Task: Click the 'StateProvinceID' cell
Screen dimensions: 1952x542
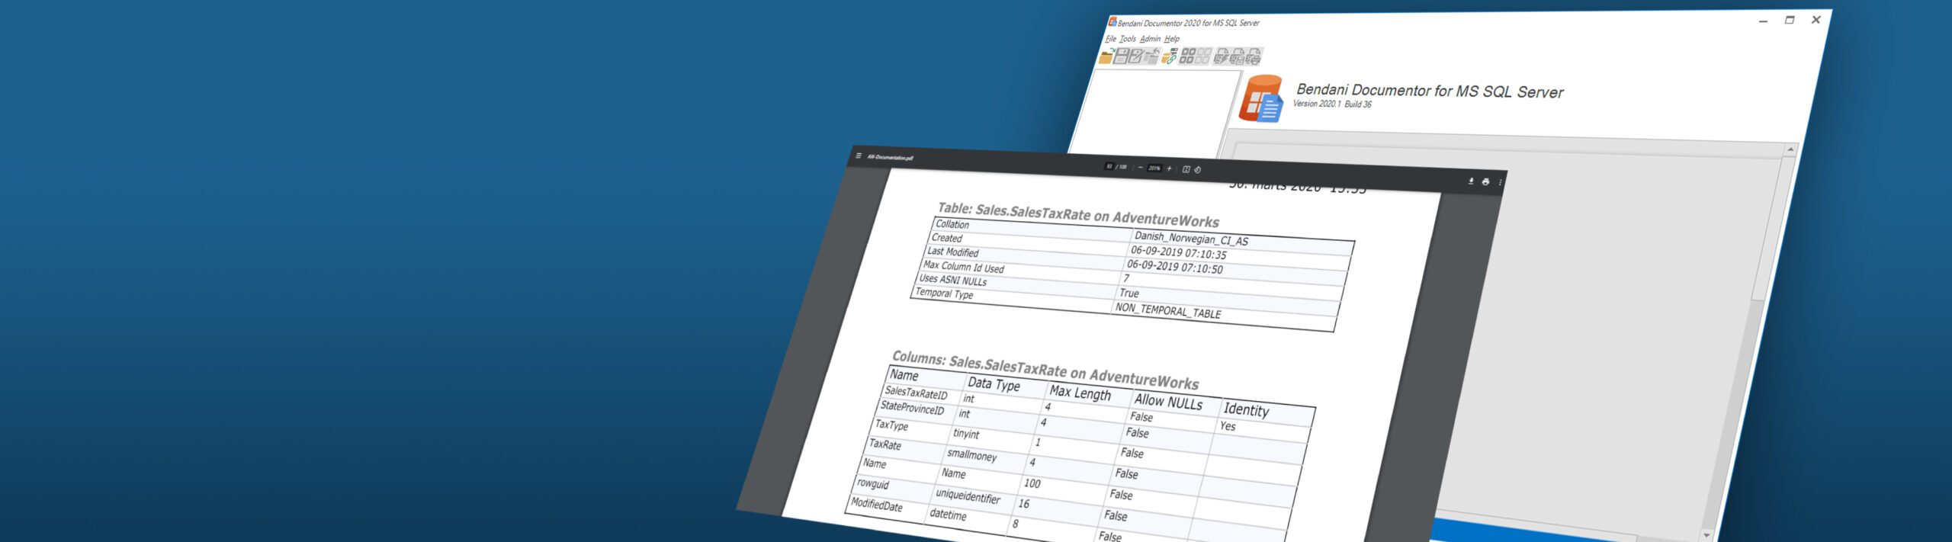Action: [x=912, y=408]
